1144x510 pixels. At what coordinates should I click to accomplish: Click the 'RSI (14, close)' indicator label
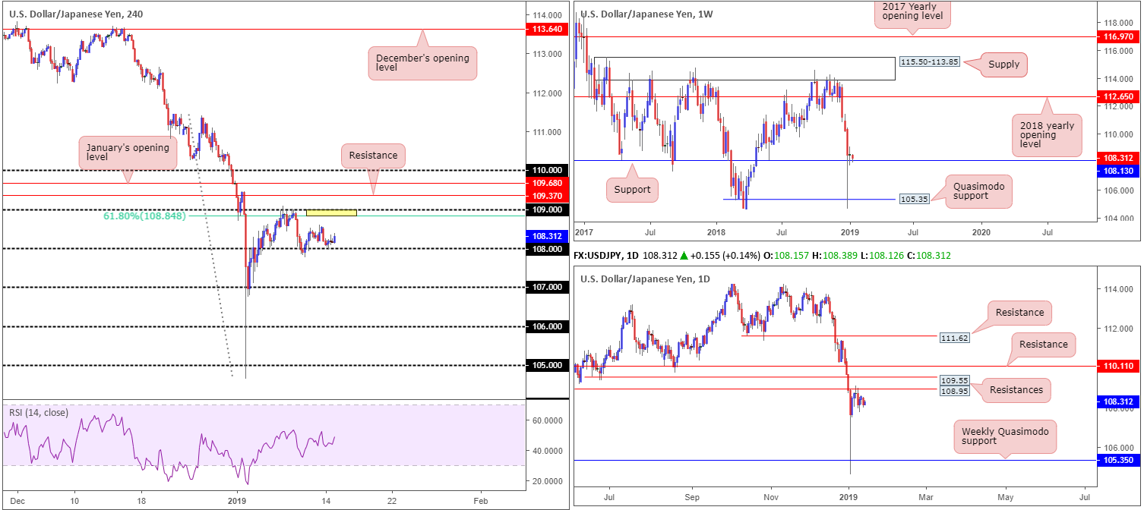coord(38,413)
